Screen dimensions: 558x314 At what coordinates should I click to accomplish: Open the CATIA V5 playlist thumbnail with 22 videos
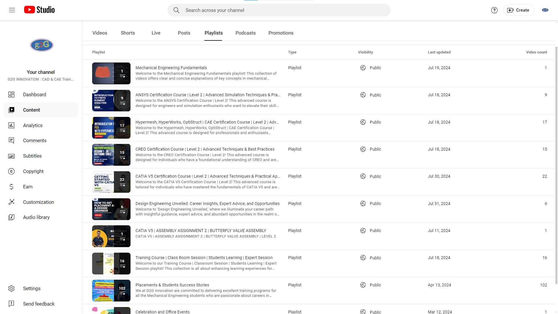[x=111, y=182]
